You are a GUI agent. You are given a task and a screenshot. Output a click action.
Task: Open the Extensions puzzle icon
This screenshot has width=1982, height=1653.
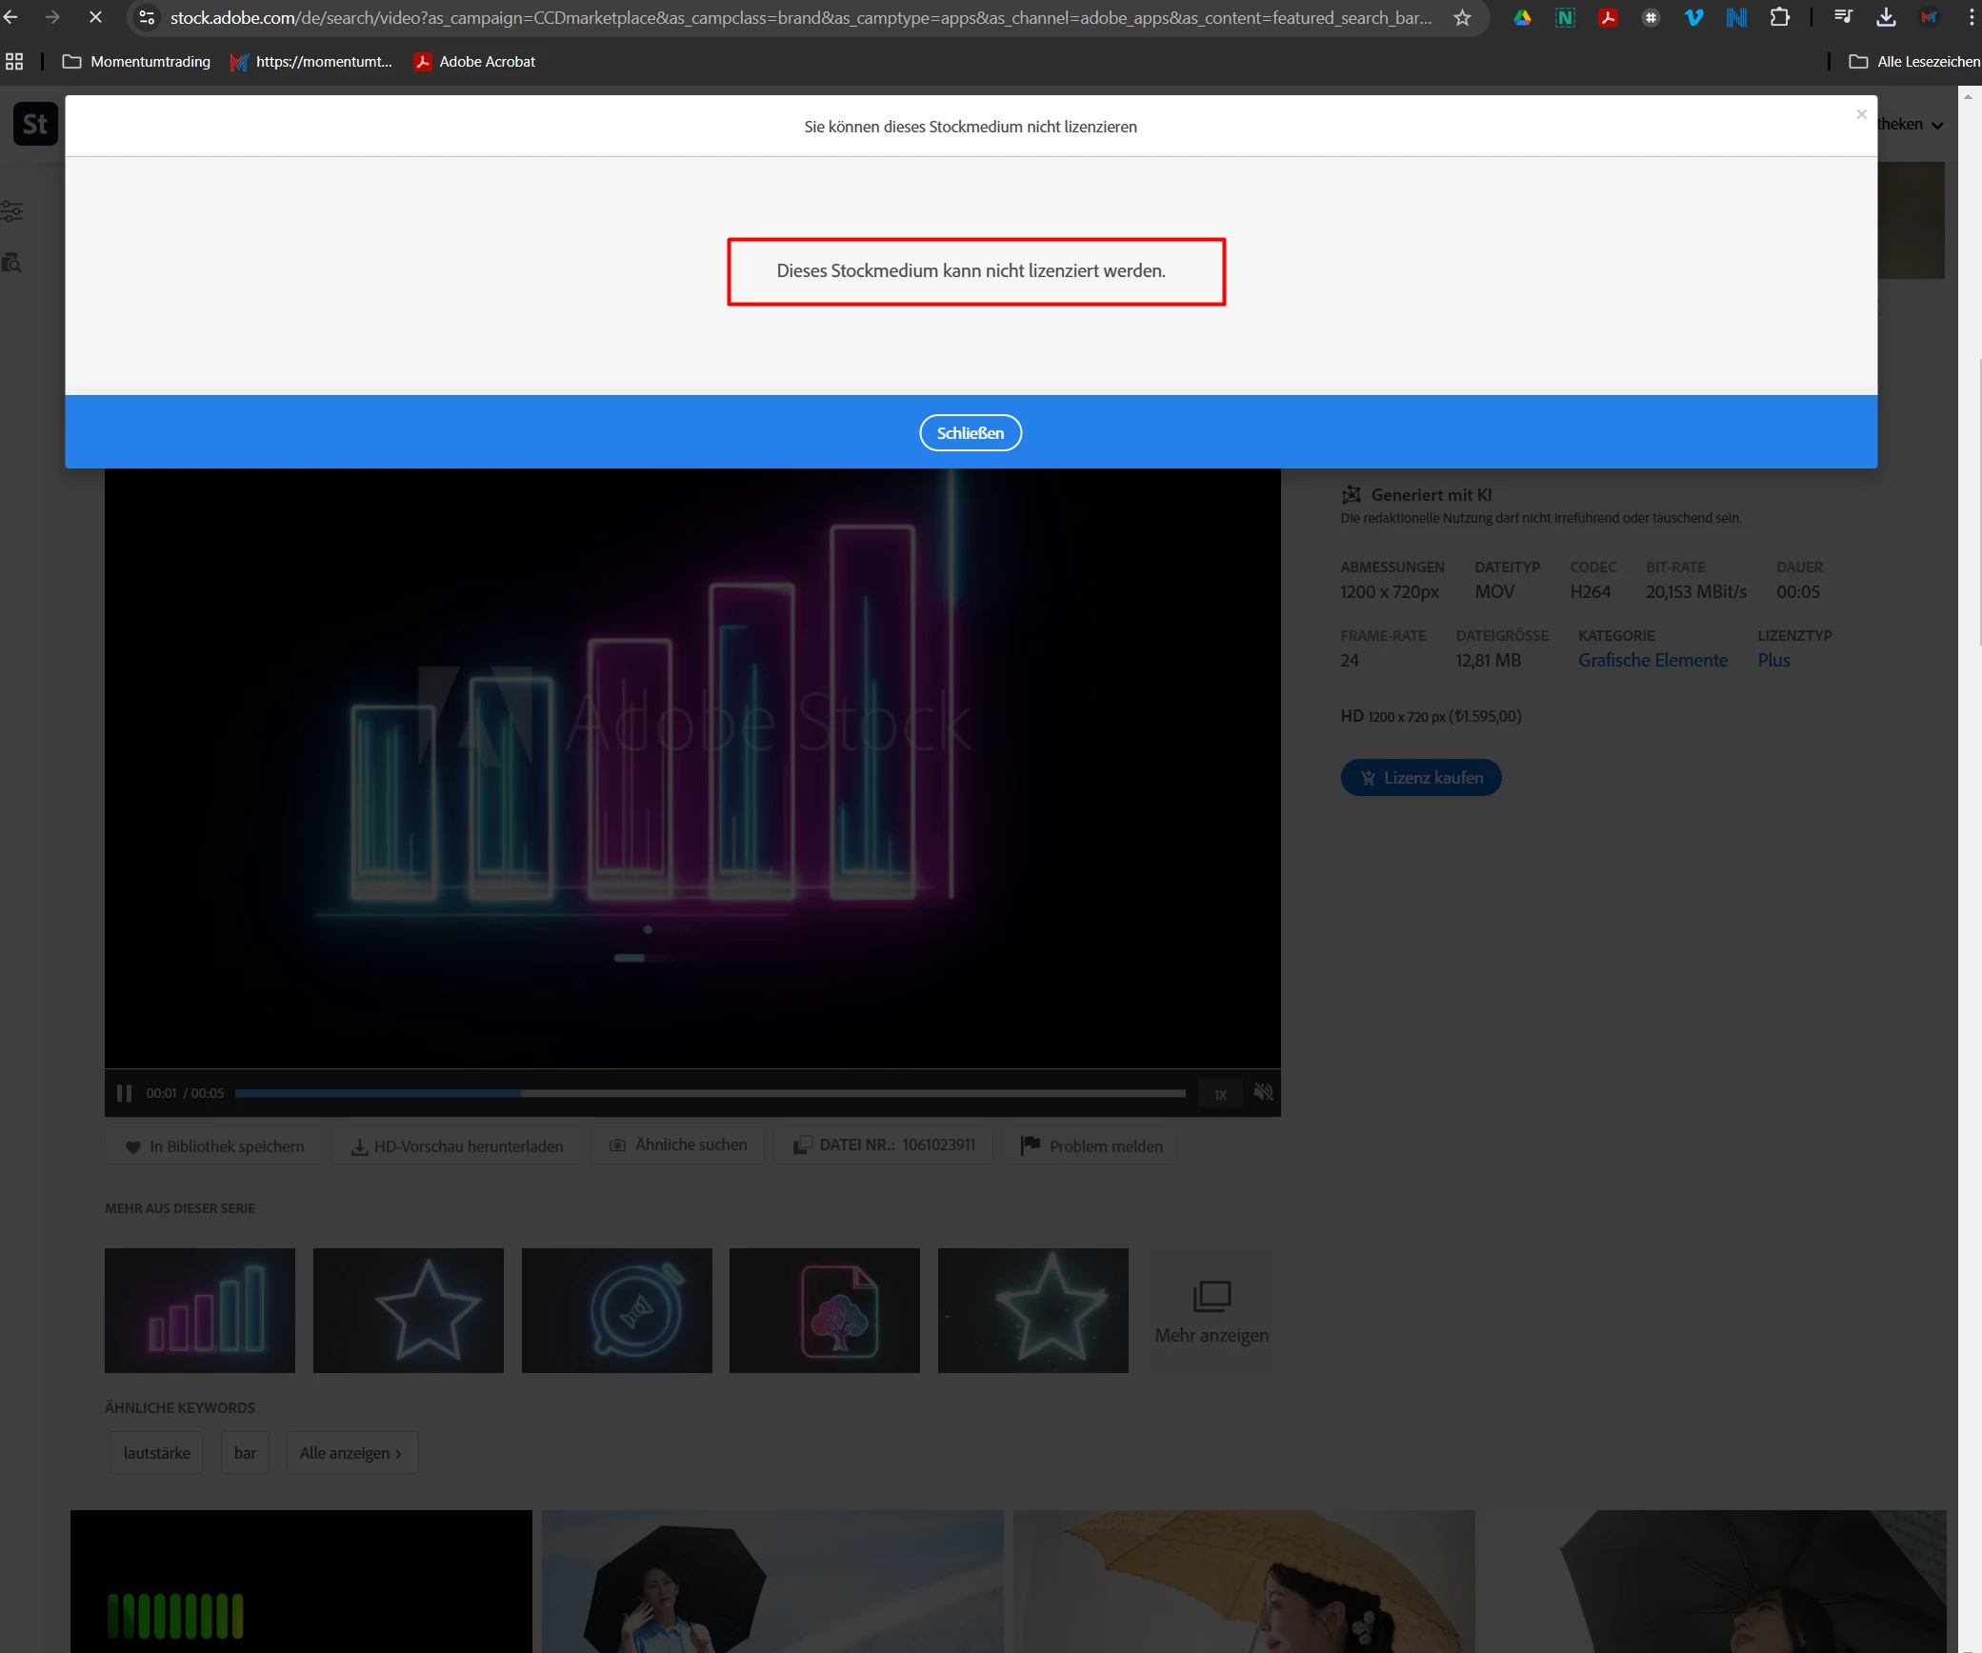pos(1778,17)
